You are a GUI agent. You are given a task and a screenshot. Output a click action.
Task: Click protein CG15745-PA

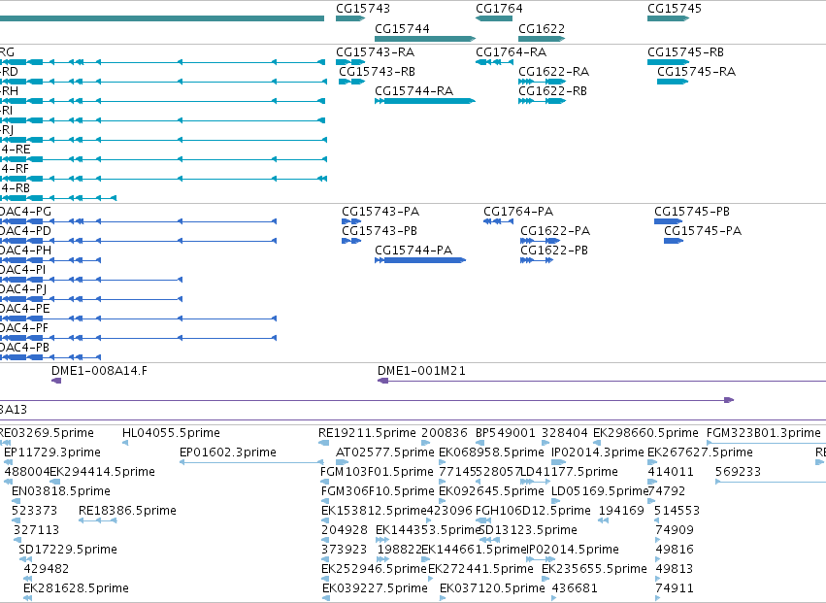click(x=702, y=231)
